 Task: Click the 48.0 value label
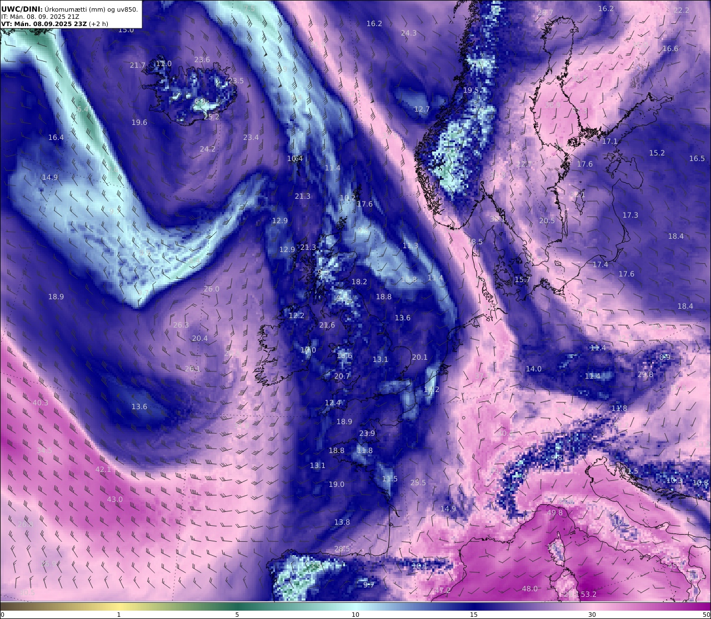[530, 588]
